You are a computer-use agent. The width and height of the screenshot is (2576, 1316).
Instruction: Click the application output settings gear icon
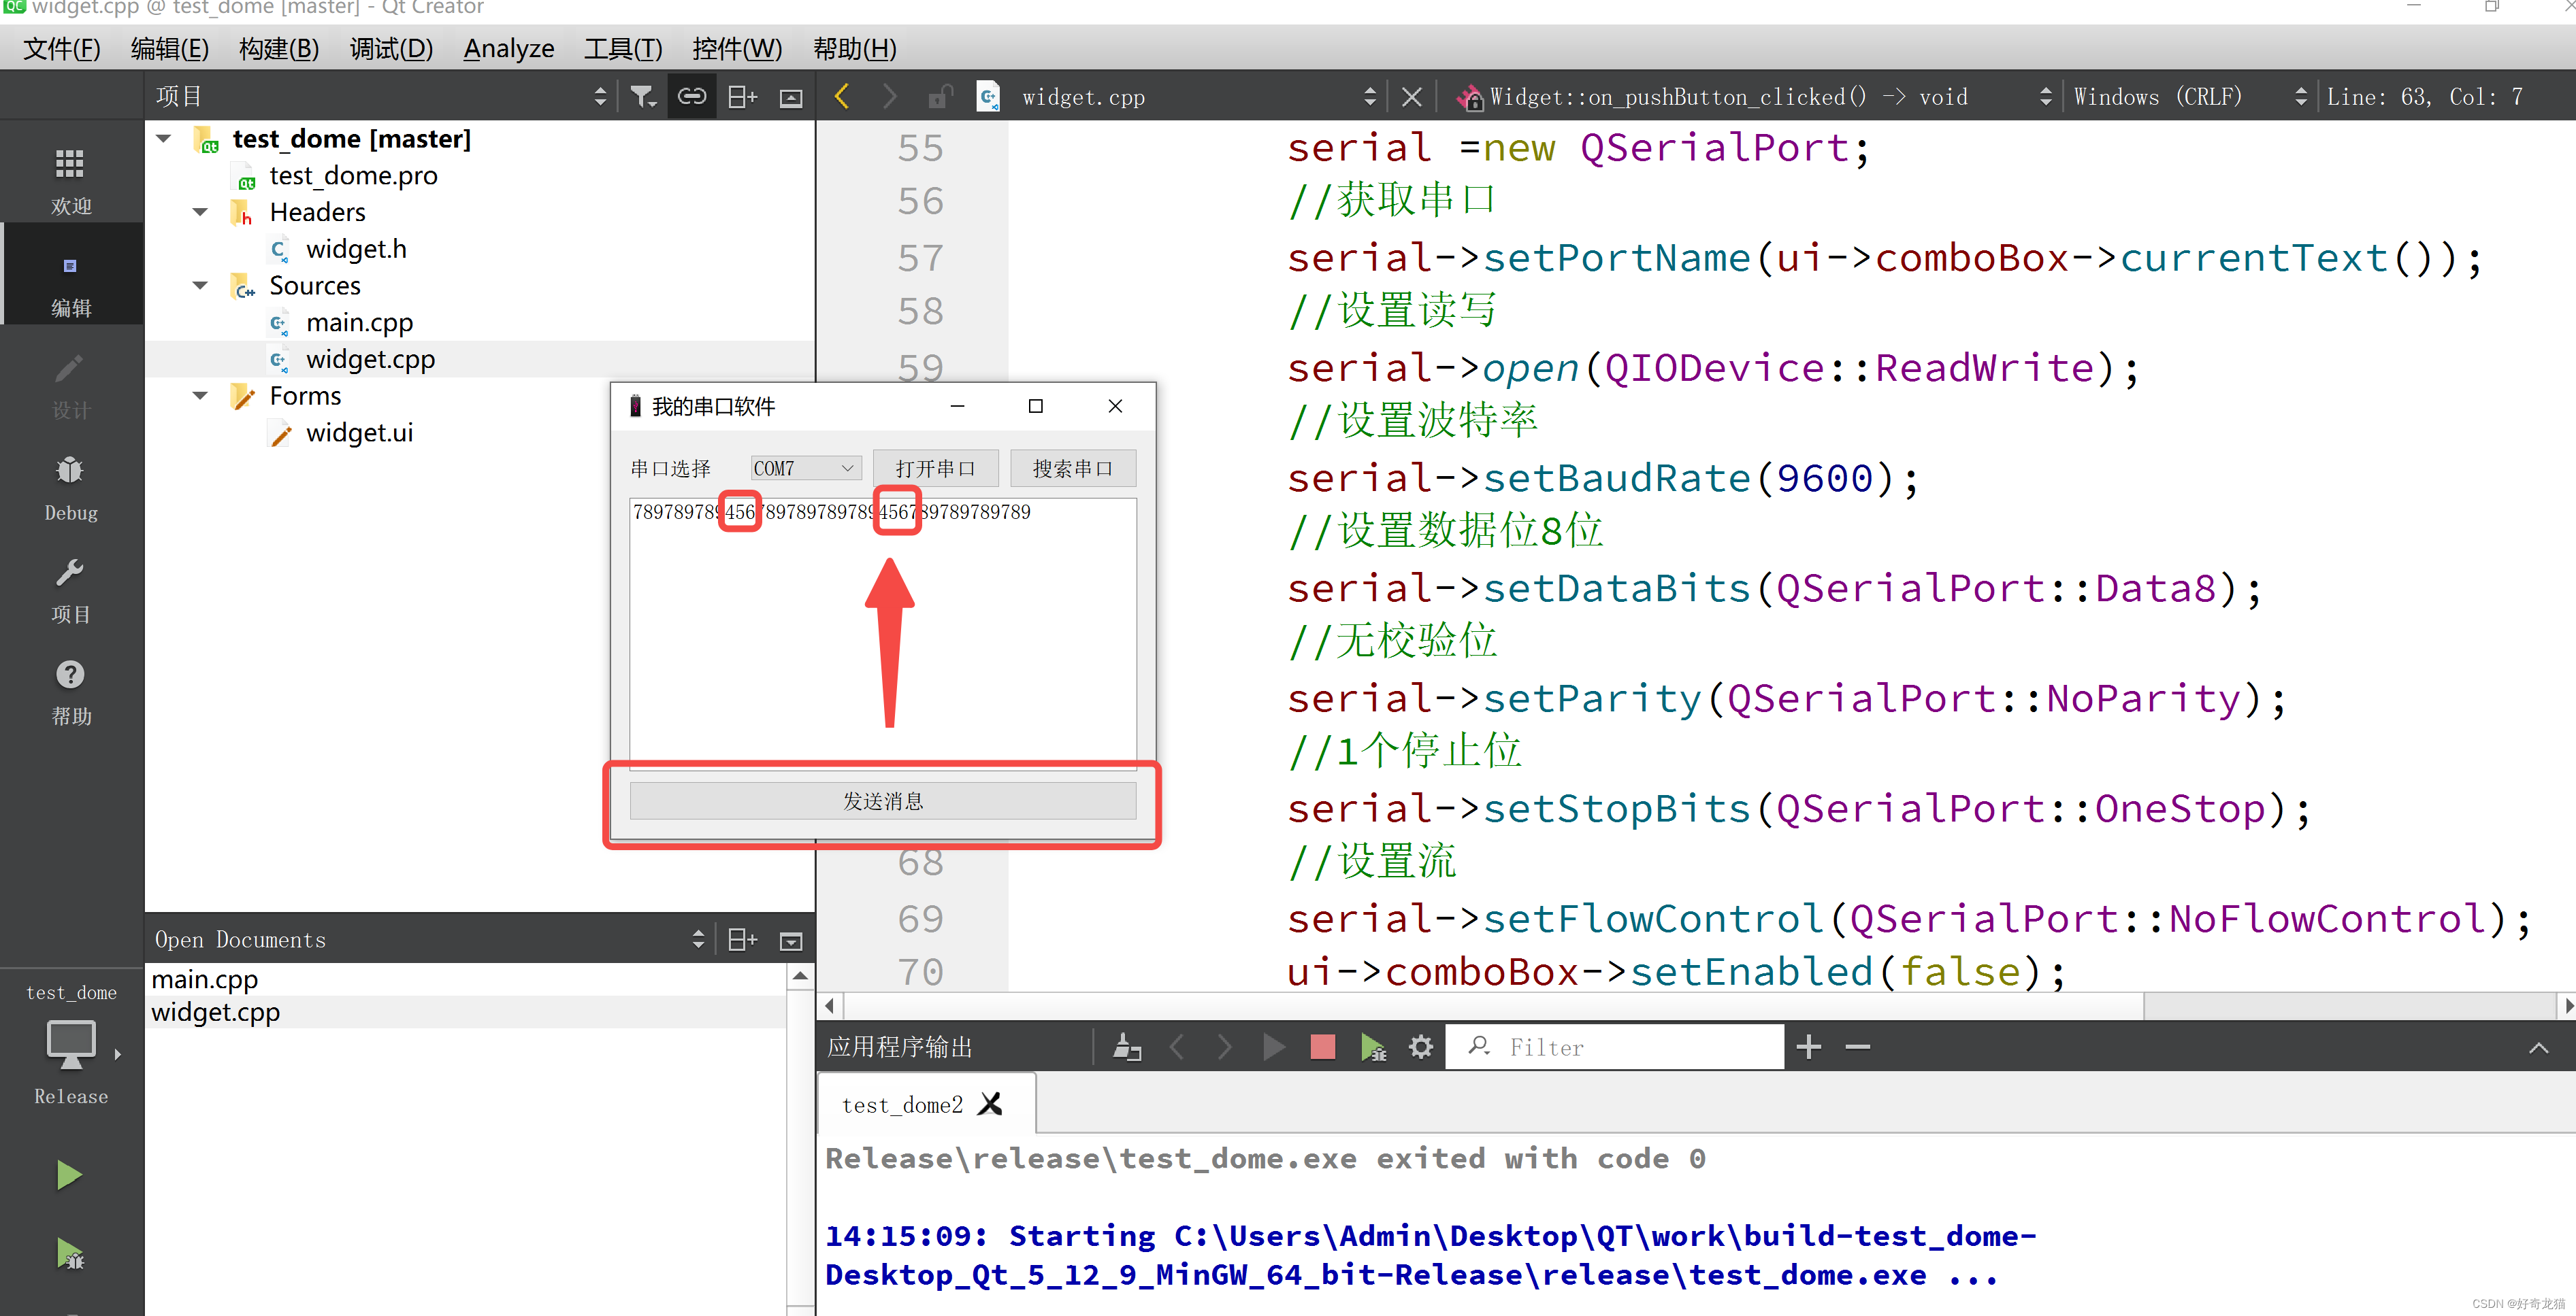click(1419, 1046)
